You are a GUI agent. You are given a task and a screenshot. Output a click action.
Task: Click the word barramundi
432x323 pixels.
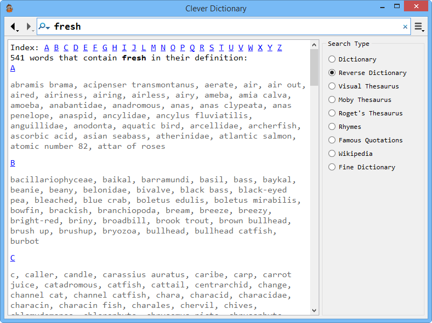tap(166, 180)
